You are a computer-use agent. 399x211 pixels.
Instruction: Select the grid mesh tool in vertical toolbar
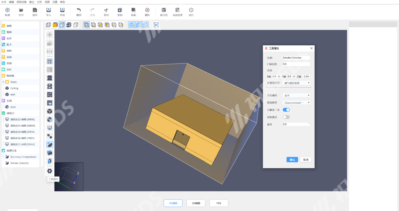coord(50,61)
